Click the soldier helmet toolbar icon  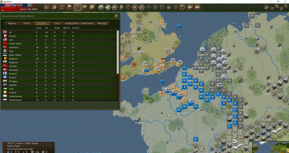(x=93, y=7)
